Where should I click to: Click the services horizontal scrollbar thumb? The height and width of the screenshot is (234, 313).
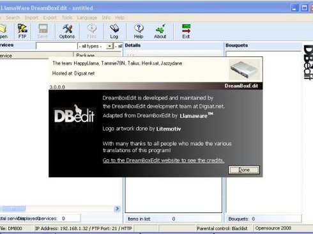(13, 208)
